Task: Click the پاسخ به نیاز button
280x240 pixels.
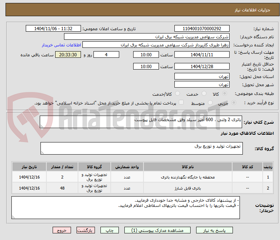Action: pyautogui.click(x=214, y=230)
